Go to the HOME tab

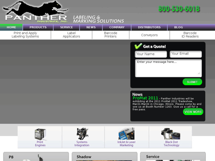(11, 27)
